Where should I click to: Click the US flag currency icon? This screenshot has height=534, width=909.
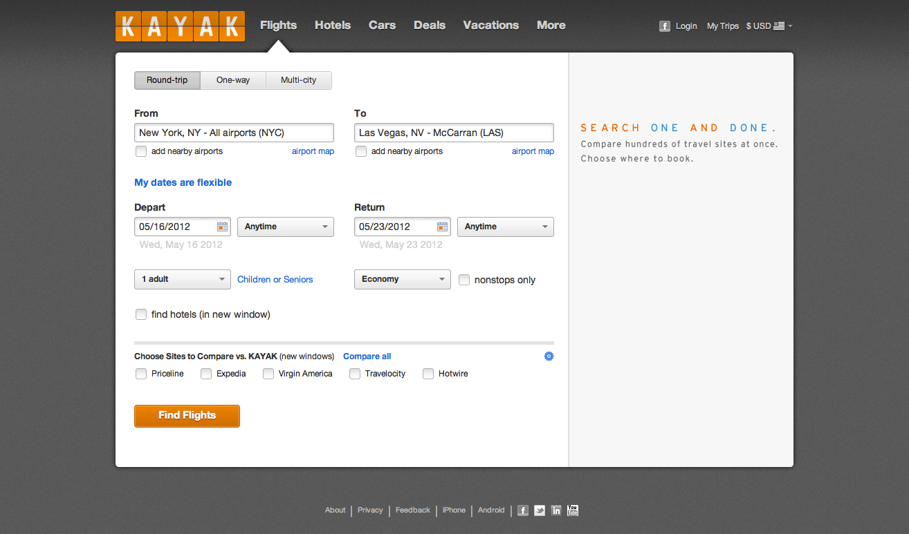pyautogui.click(x=779, y=26)
